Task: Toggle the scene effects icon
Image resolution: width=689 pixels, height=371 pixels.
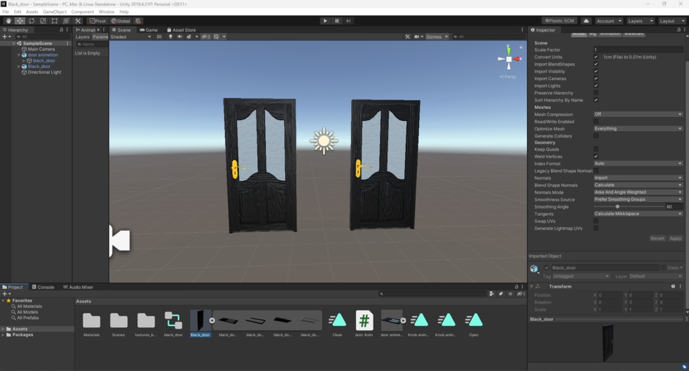Action: (x=189, y=37)
